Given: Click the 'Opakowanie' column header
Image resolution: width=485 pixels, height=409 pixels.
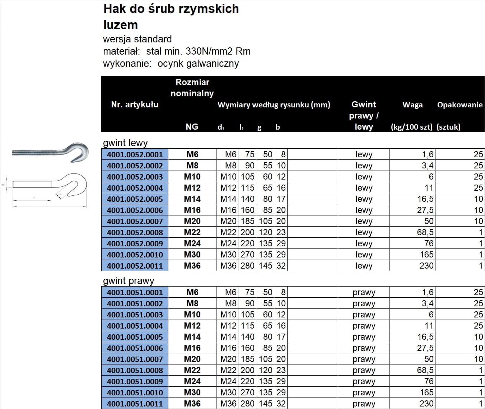Looking at the screenshot, I should point(460,105).
